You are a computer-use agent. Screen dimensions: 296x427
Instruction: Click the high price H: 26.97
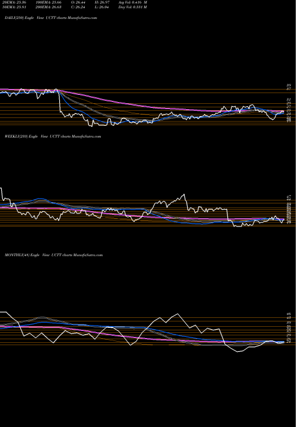click(x=102, y=2)
